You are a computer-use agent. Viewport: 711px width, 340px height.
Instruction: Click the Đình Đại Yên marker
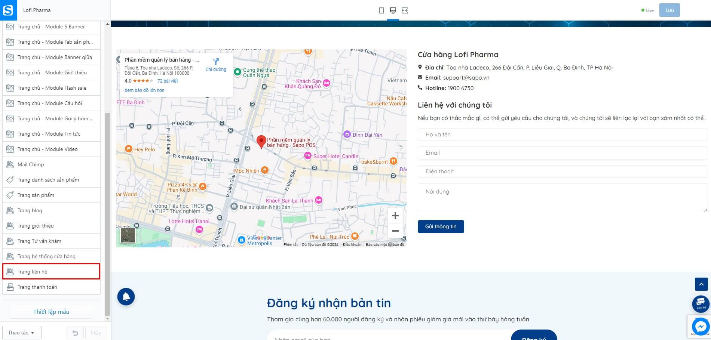(x=347, y=135)
